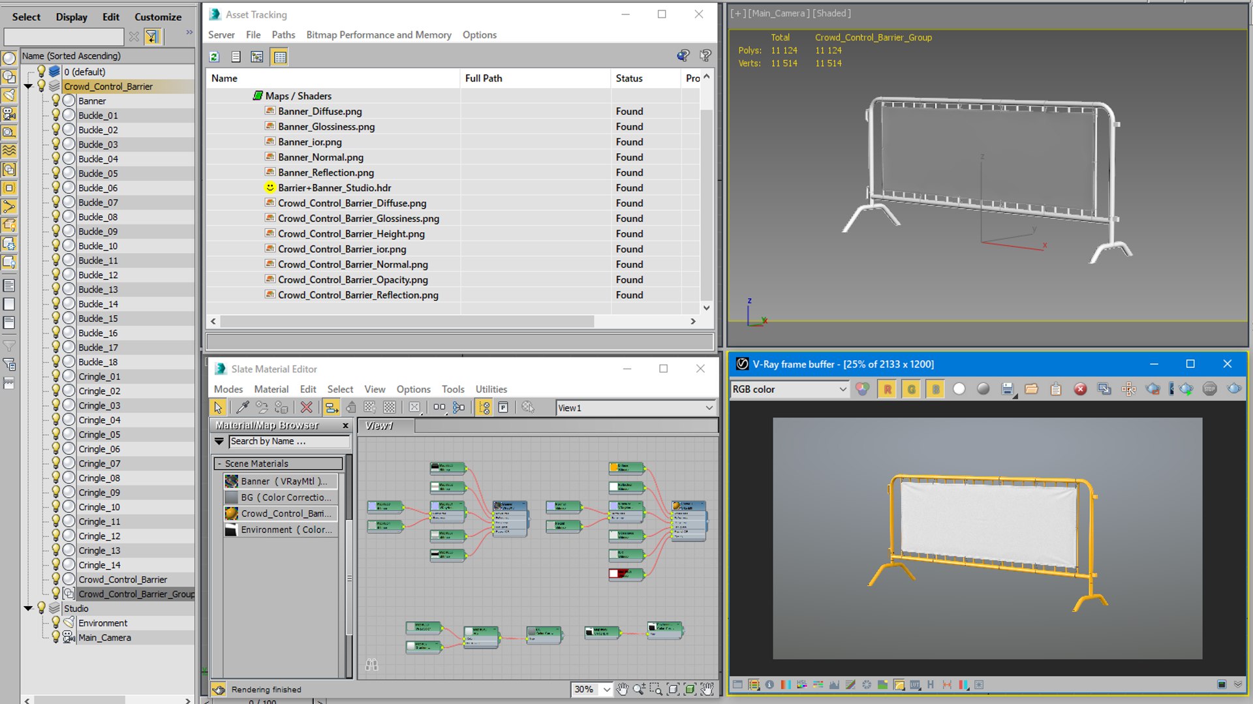Click the Status column header
The image size is (1253, 704).
point(645,78)
